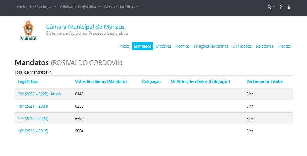Switch to the Matérias tab
The width and height of the screenshot is (307, 156).
(x=163, y=46)
